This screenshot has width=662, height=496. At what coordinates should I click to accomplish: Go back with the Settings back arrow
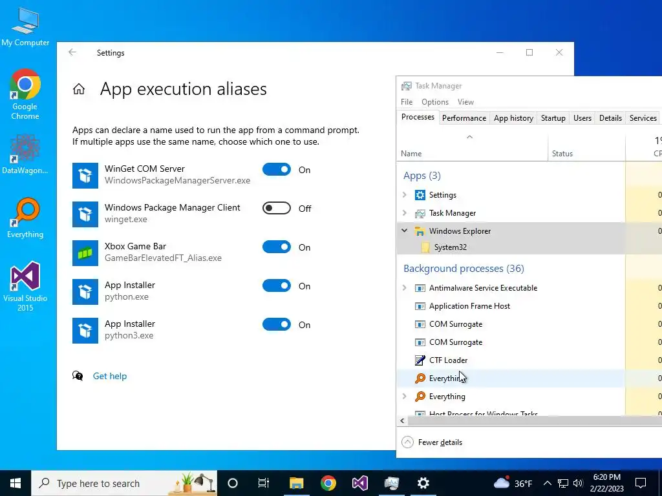(72, 52)
